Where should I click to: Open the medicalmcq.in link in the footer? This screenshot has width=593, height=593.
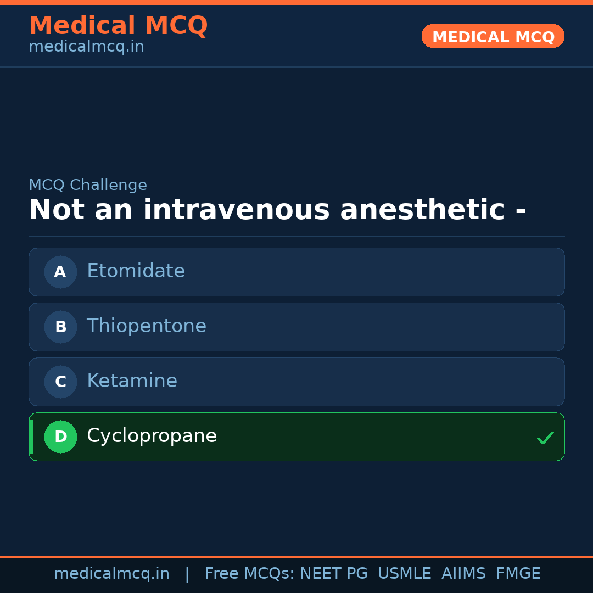[111, 574]
